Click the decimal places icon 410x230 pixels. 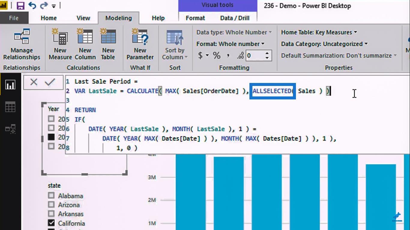coord(240,56)
